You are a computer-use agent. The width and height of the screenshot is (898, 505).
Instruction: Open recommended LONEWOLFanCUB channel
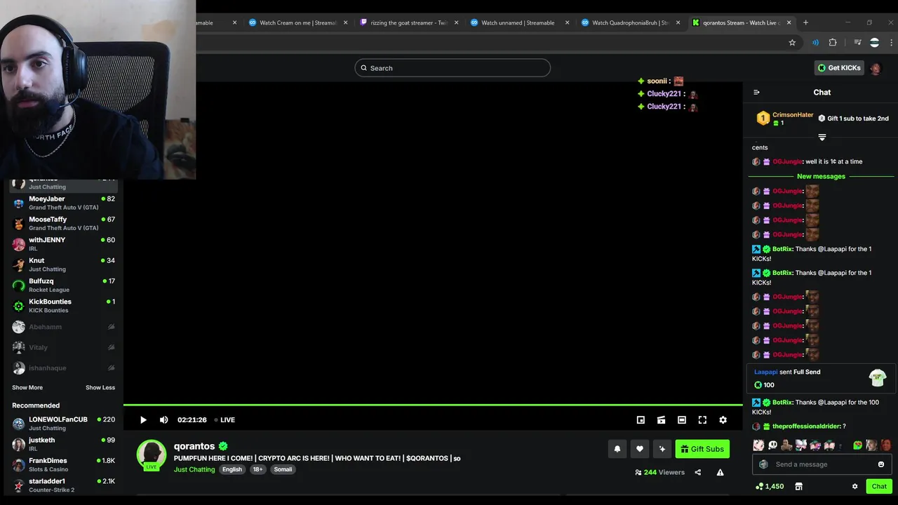pos(63,424)
